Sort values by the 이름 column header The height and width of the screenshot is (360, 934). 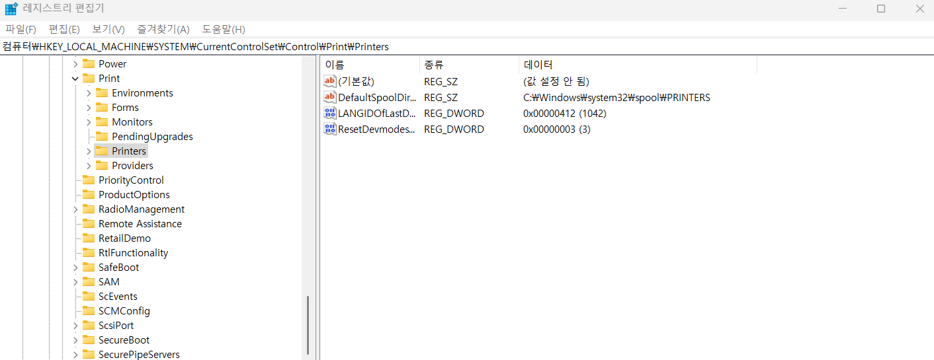[370, 65]
